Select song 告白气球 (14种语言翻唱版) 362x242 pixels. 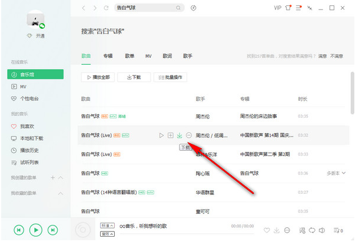[109, 192]
